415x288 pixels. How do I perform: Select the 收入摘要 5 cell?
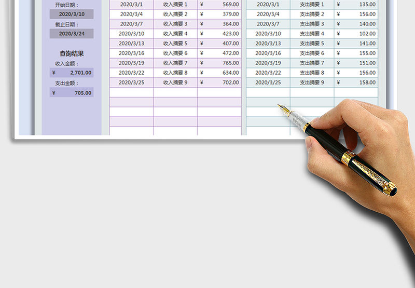click(175, 44)
